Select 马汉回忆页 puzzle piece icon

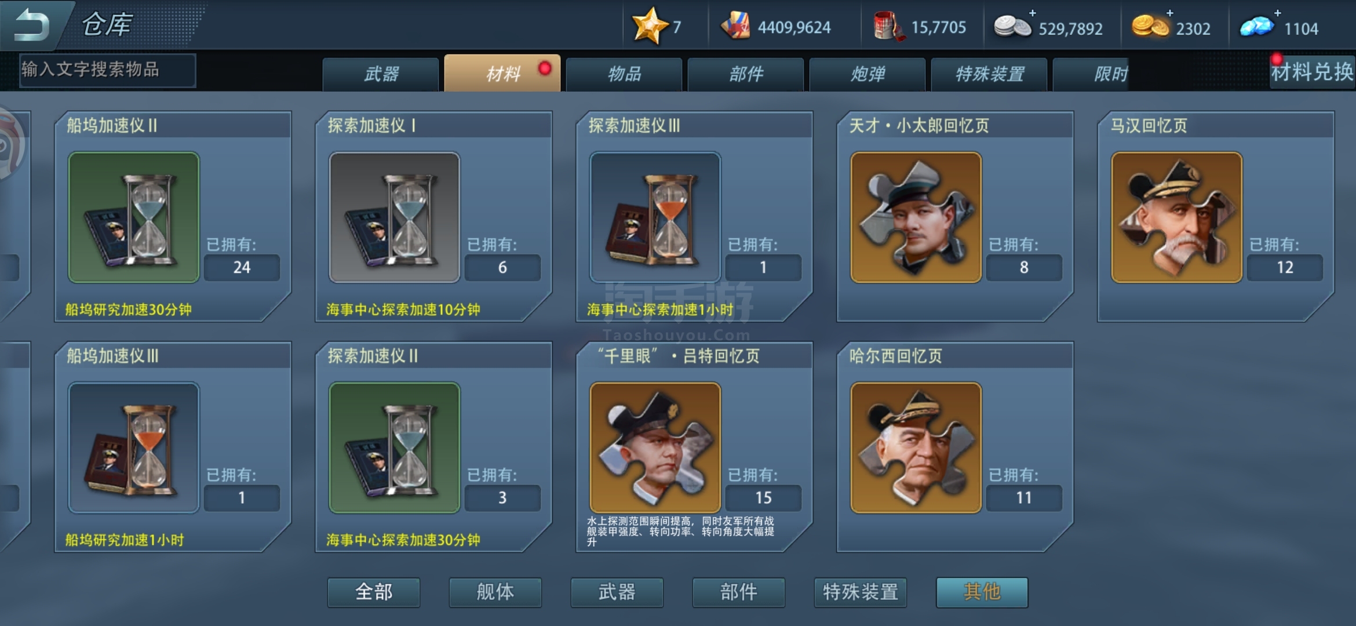[x=1177, y=217]
